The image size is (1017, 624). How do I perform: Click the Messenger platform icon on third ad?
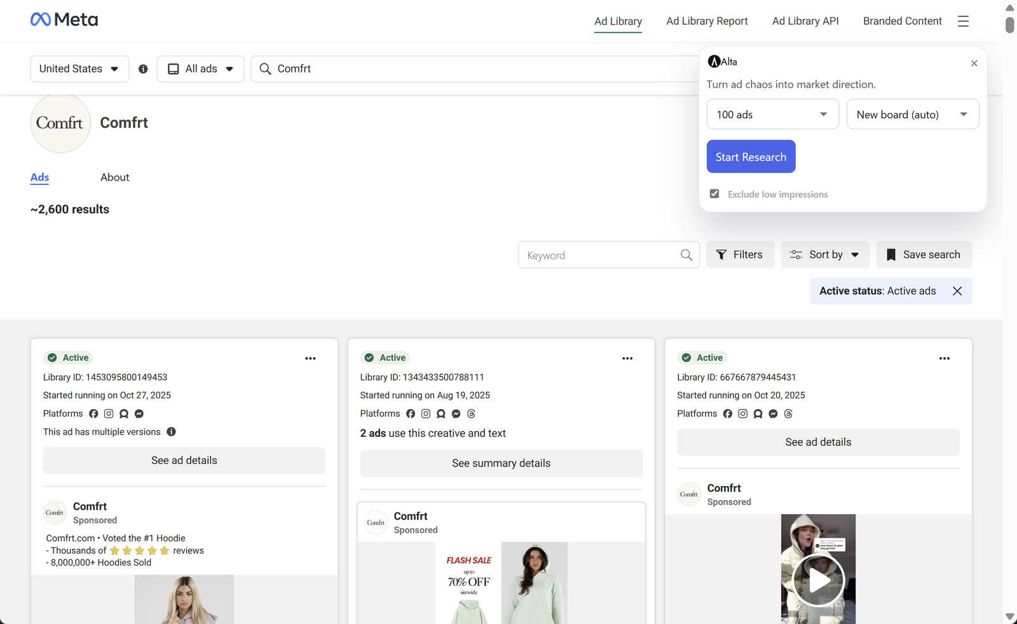pyautogui.click(x=773, y=414)
